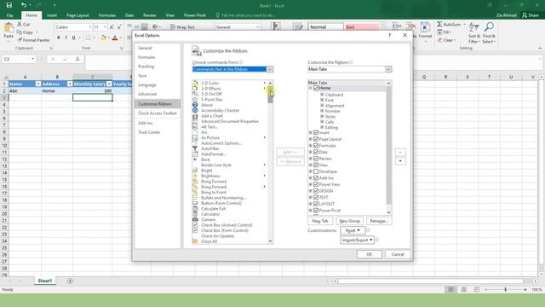Viewport: 545px width, 307px height.
Task: Switch to Page Layout view in status bar
Action: coord(463,290)
